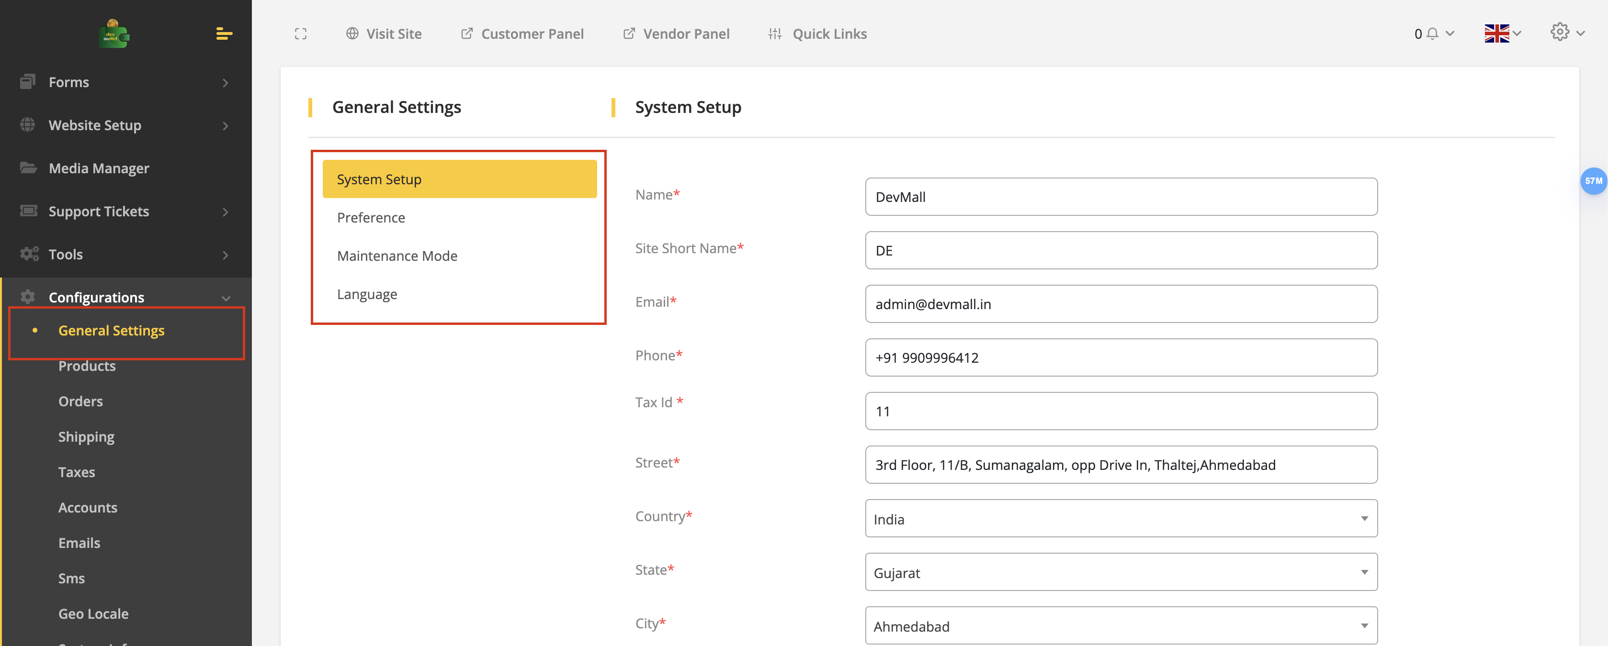Expand the settings gear dropdown arrow
This screenshot has height=646, width=1608.
pos(1580,33)
